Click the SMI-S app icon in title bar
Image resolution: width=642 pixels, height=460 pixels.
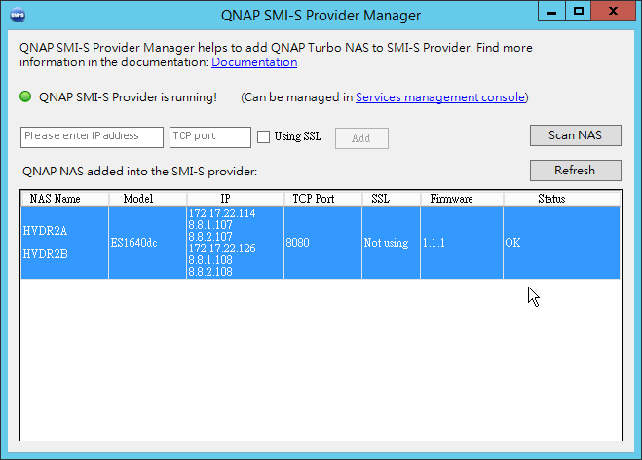[x=19, y=15]
